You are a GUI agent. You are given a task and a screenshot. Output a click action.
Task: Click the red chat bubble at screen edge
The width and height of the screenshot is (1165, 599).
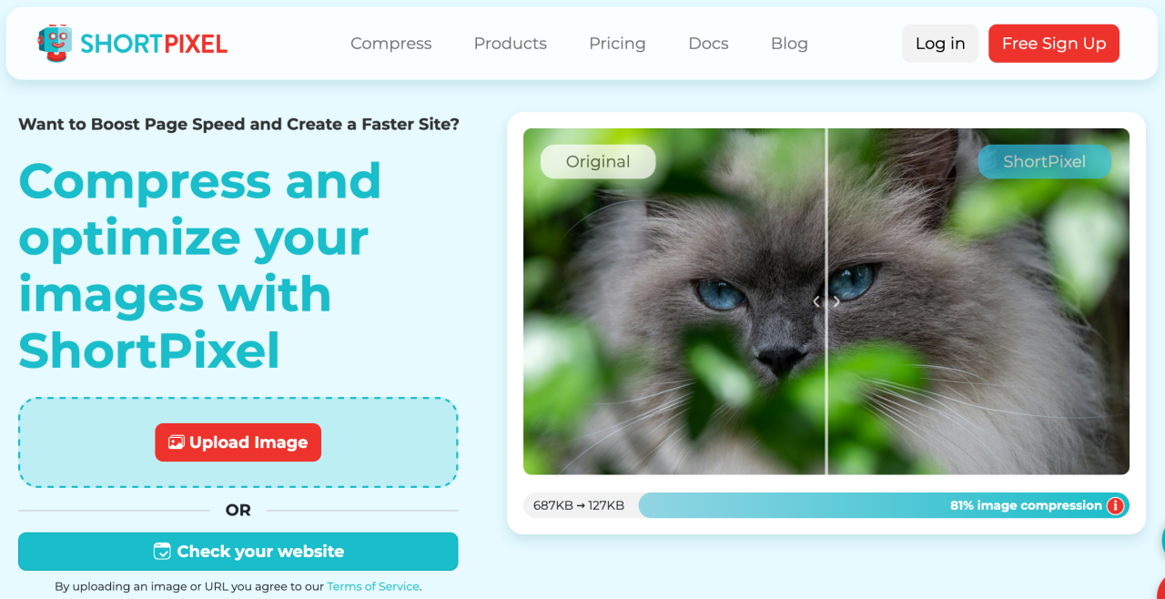coord(1160,588)
